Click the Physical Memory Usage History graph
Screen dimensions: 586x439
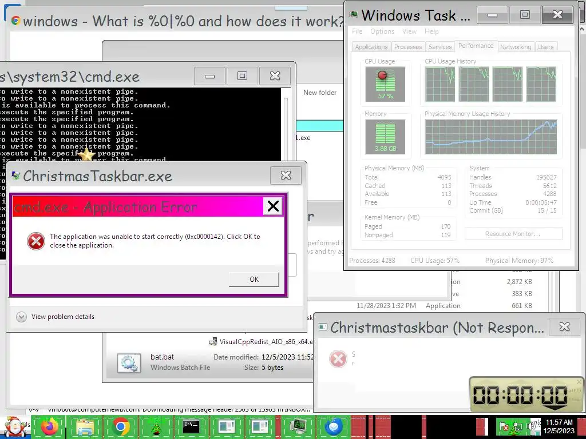(x=490, y=137)
